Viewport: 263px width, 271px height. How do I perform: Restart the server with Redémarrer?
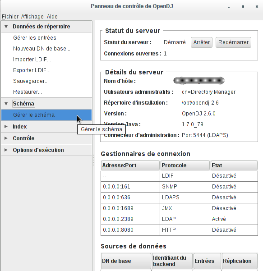(233, 42)
